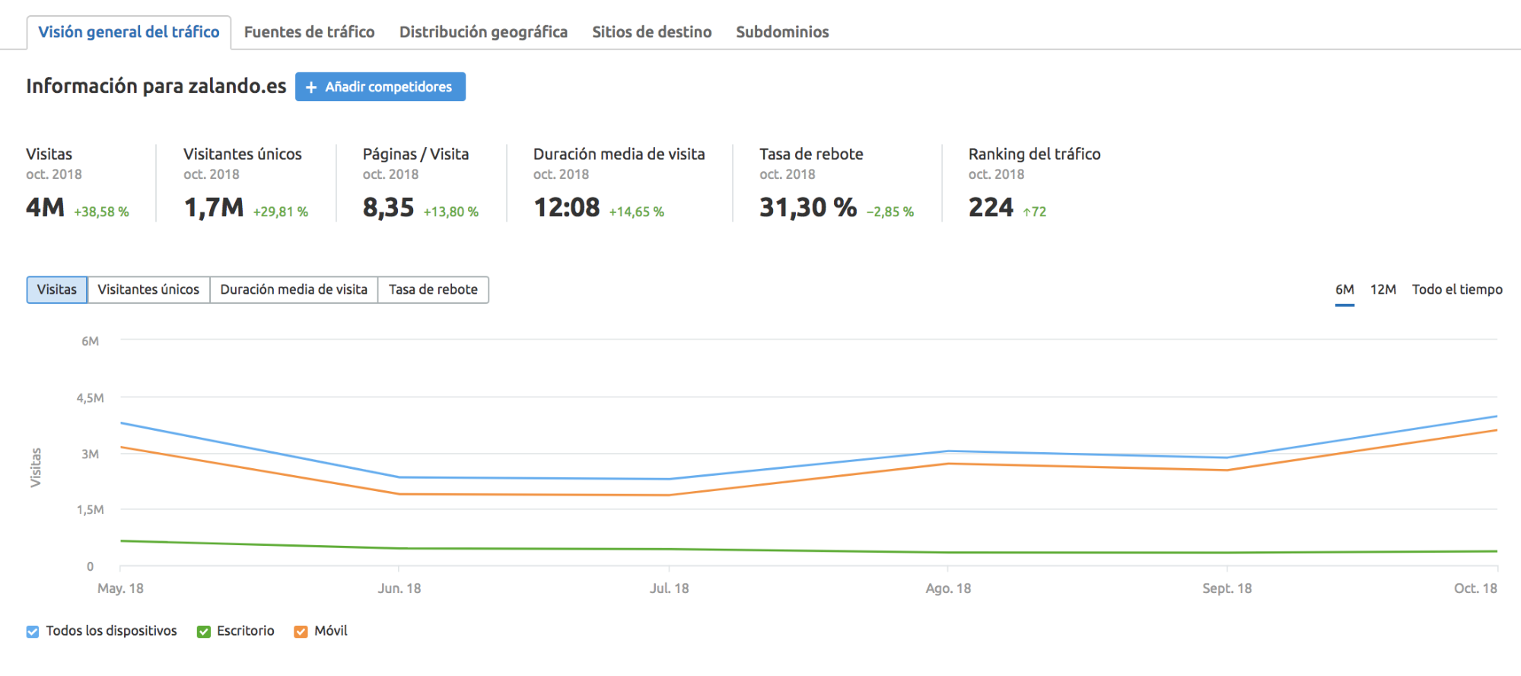Set time range to 12M
The width and height of the screenshot is (1521, 676).
point(1383,290)
